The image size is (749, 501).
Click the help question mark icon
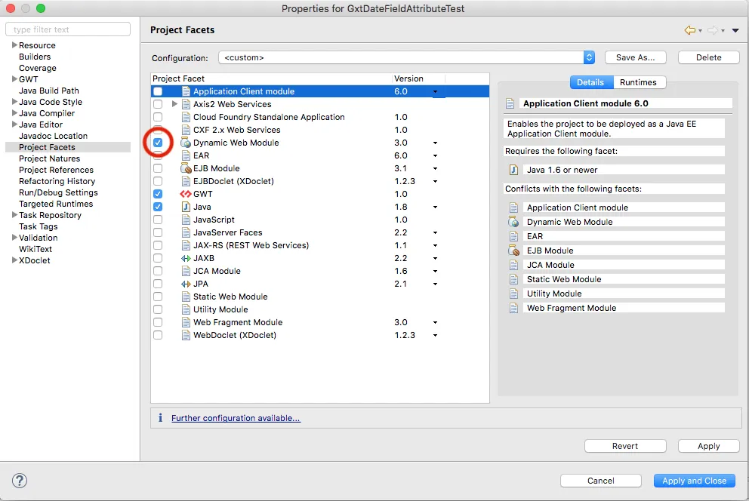(20, 481)
